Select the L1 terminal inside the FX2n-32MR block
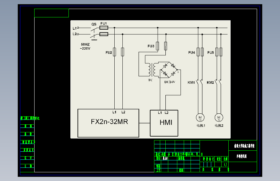This screenshot has width=280, height=181. [114, 112]
